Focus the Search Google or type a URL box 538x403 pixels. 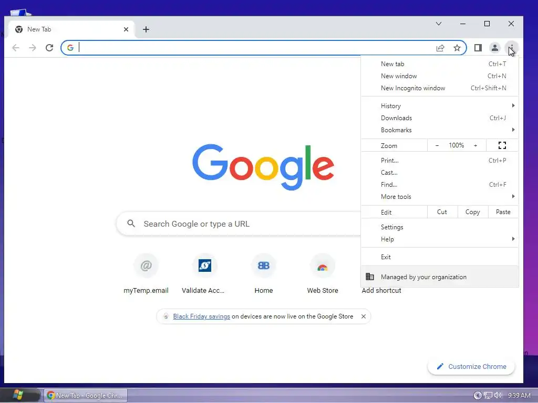(239, 224)
